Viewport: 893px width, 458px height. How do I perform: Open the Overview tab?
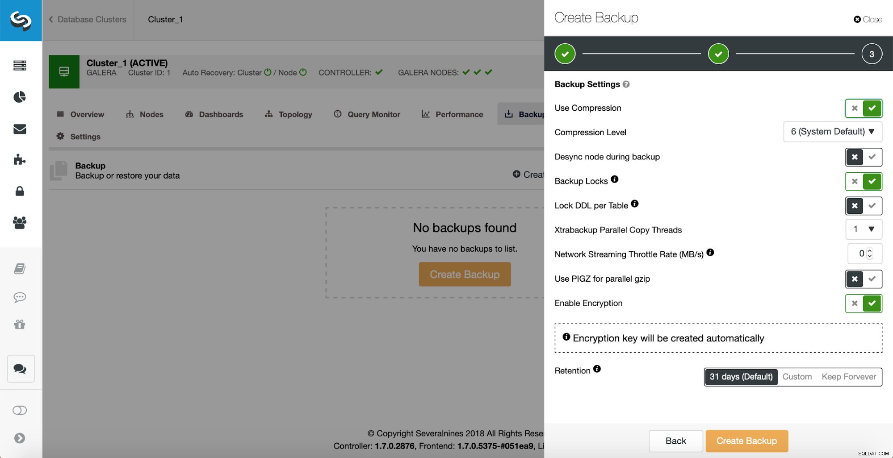pos(80,114)
